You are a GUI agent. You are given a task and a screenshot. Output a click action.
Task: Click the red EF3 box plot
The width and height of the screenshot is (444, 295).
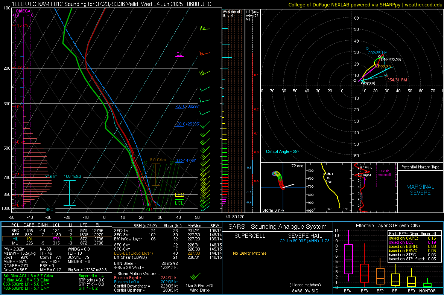point(364,265)
